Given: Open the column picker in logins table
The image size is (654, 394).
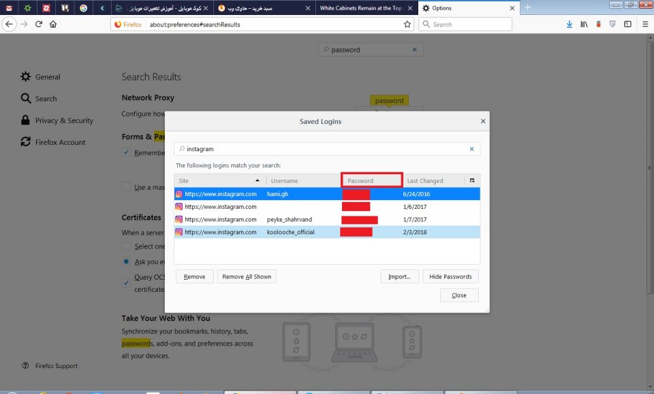Looking at the screenshot, I should click(472, 180).
